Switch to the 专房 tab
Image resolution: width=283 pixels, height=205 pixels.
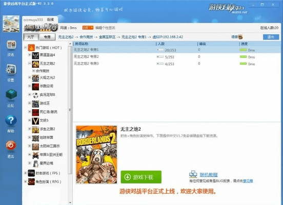pos(47,37)
